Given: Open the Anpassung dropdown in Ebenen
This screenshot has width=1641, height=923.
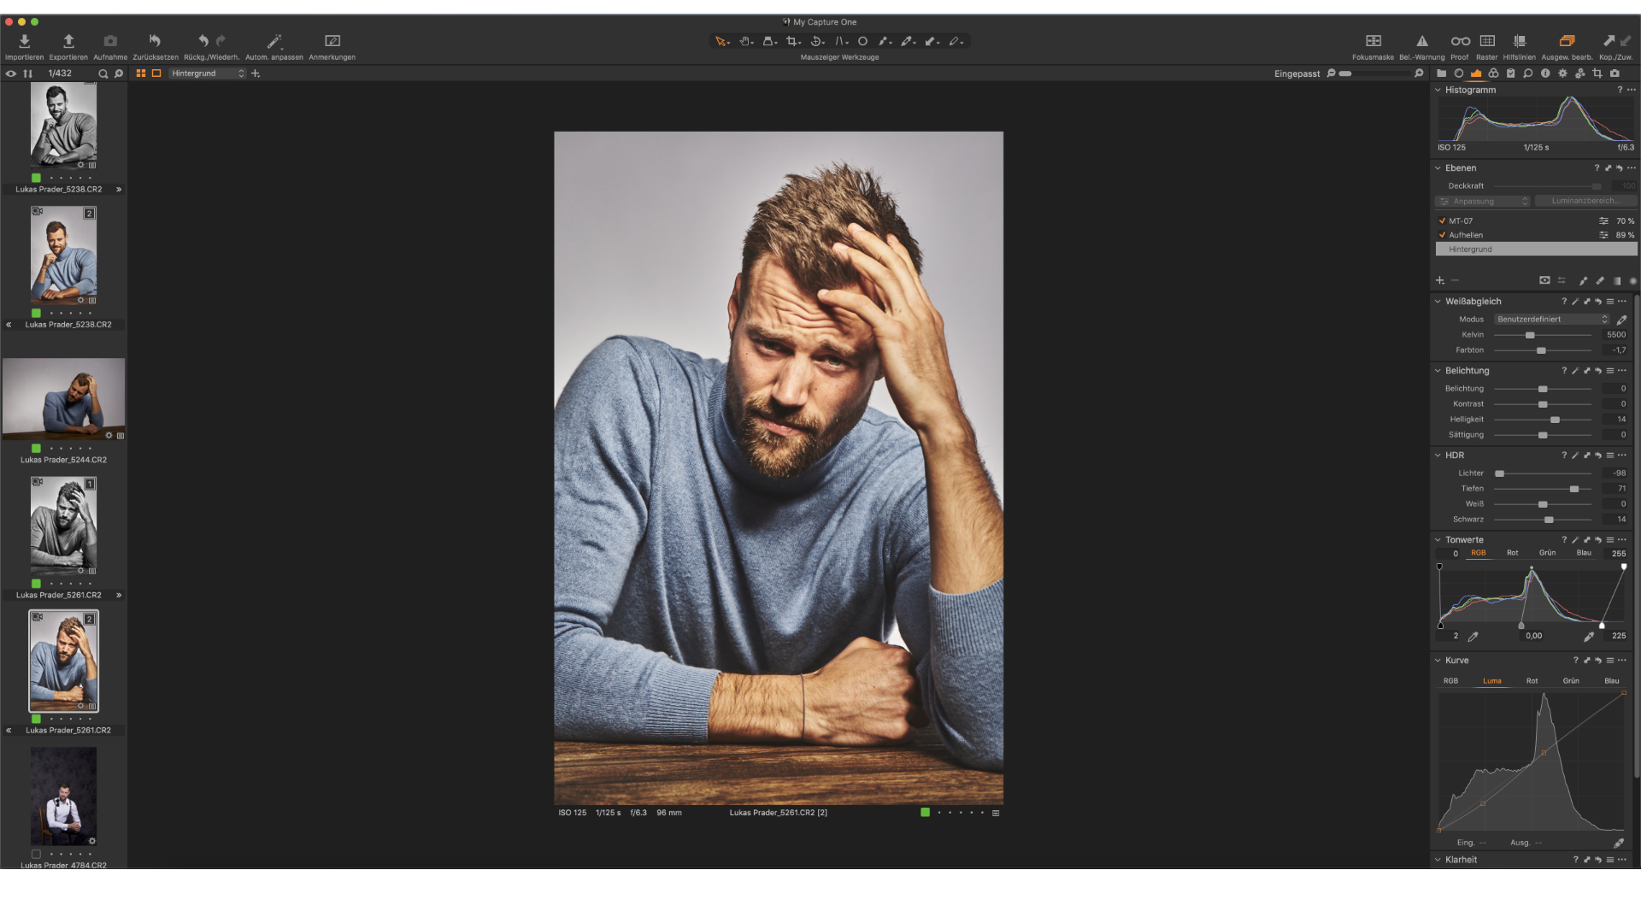Looking at the screenshot, I should click(1482, 201).
